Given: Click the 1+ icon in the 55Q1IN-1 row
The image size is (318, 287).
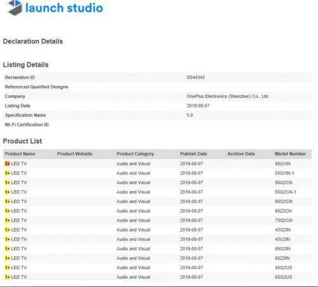Looking at the screenshot, I should click(8, 173).
